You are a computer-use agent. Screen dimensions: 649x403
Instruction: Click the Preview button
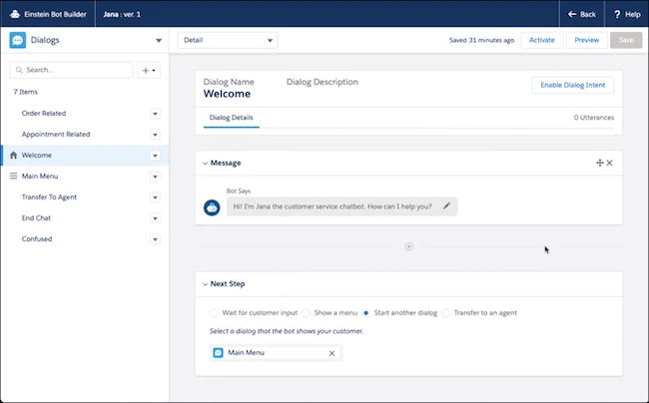pos(586,40)
